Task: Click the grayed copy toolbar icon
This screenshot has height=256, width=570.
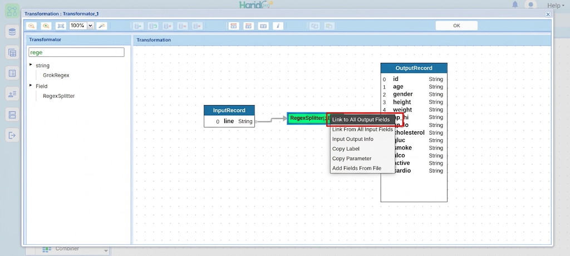Action: tap(315, 26)
